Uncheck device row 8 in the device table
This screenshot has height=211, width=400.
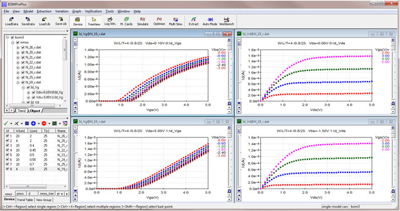click(8, 169)
